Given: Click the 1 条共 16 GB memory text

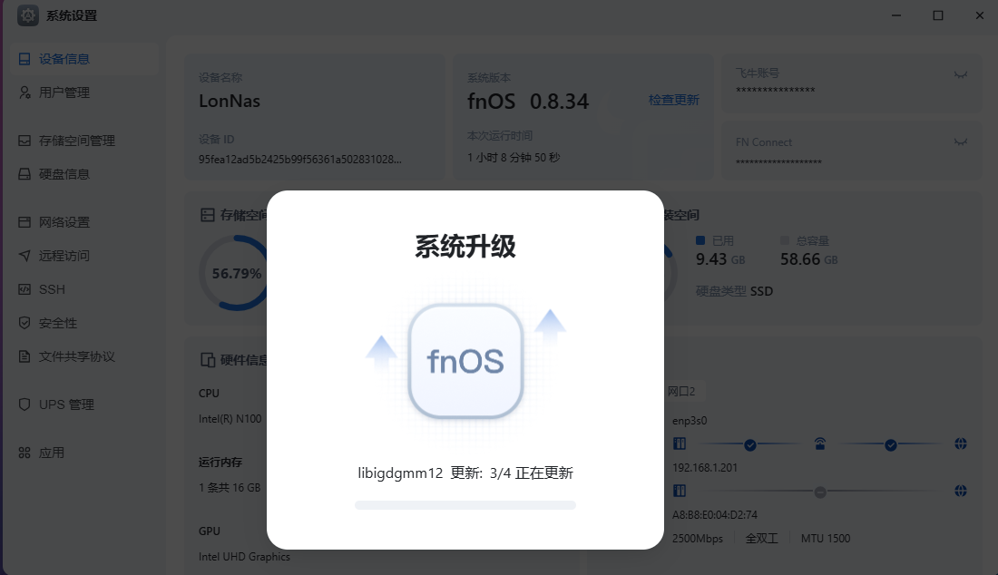Looking at the screenshot, I should (230, 488).
